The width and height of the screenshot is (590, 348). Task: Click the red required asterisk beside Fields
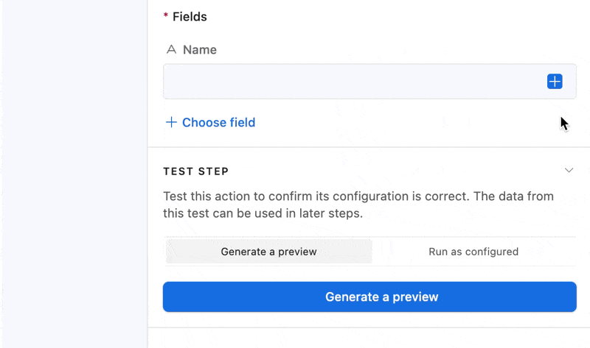click(x=166, y=16)
